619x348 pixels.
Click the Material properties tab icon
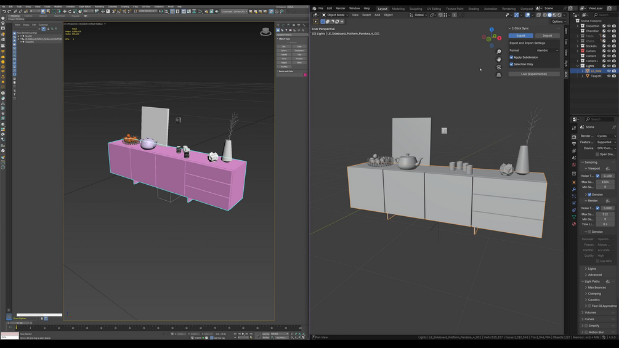pyautogui.click(x=574, y=224)
